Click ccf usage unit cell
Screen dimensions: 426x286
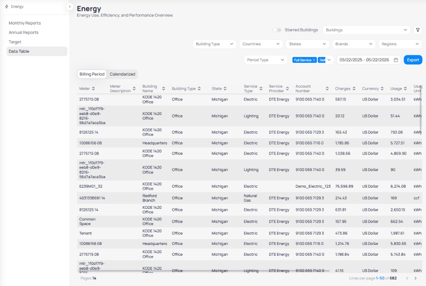pos(416,198)
